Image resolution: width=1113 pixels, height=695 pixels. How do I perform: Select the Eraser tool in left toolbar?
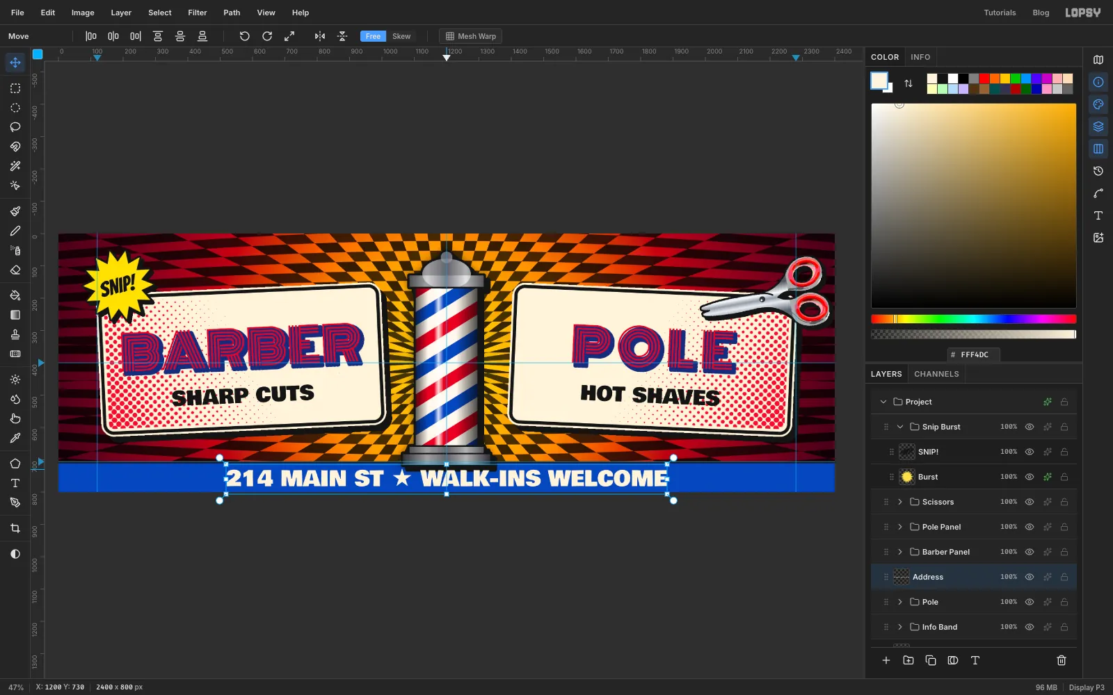pos(15,270)
